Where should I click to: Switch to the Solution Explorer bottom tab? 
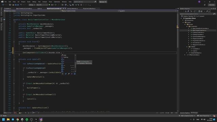click(185, 113)
